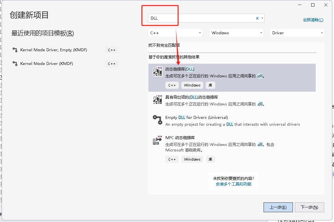Viewport: 334px width, 222px height.
Task: Click C++ tag under 动态链接库(DLL)
Action: 172,85
